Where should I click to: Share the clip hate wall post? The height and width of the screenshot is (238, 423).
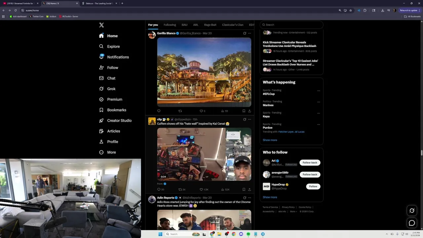point(250,189)
